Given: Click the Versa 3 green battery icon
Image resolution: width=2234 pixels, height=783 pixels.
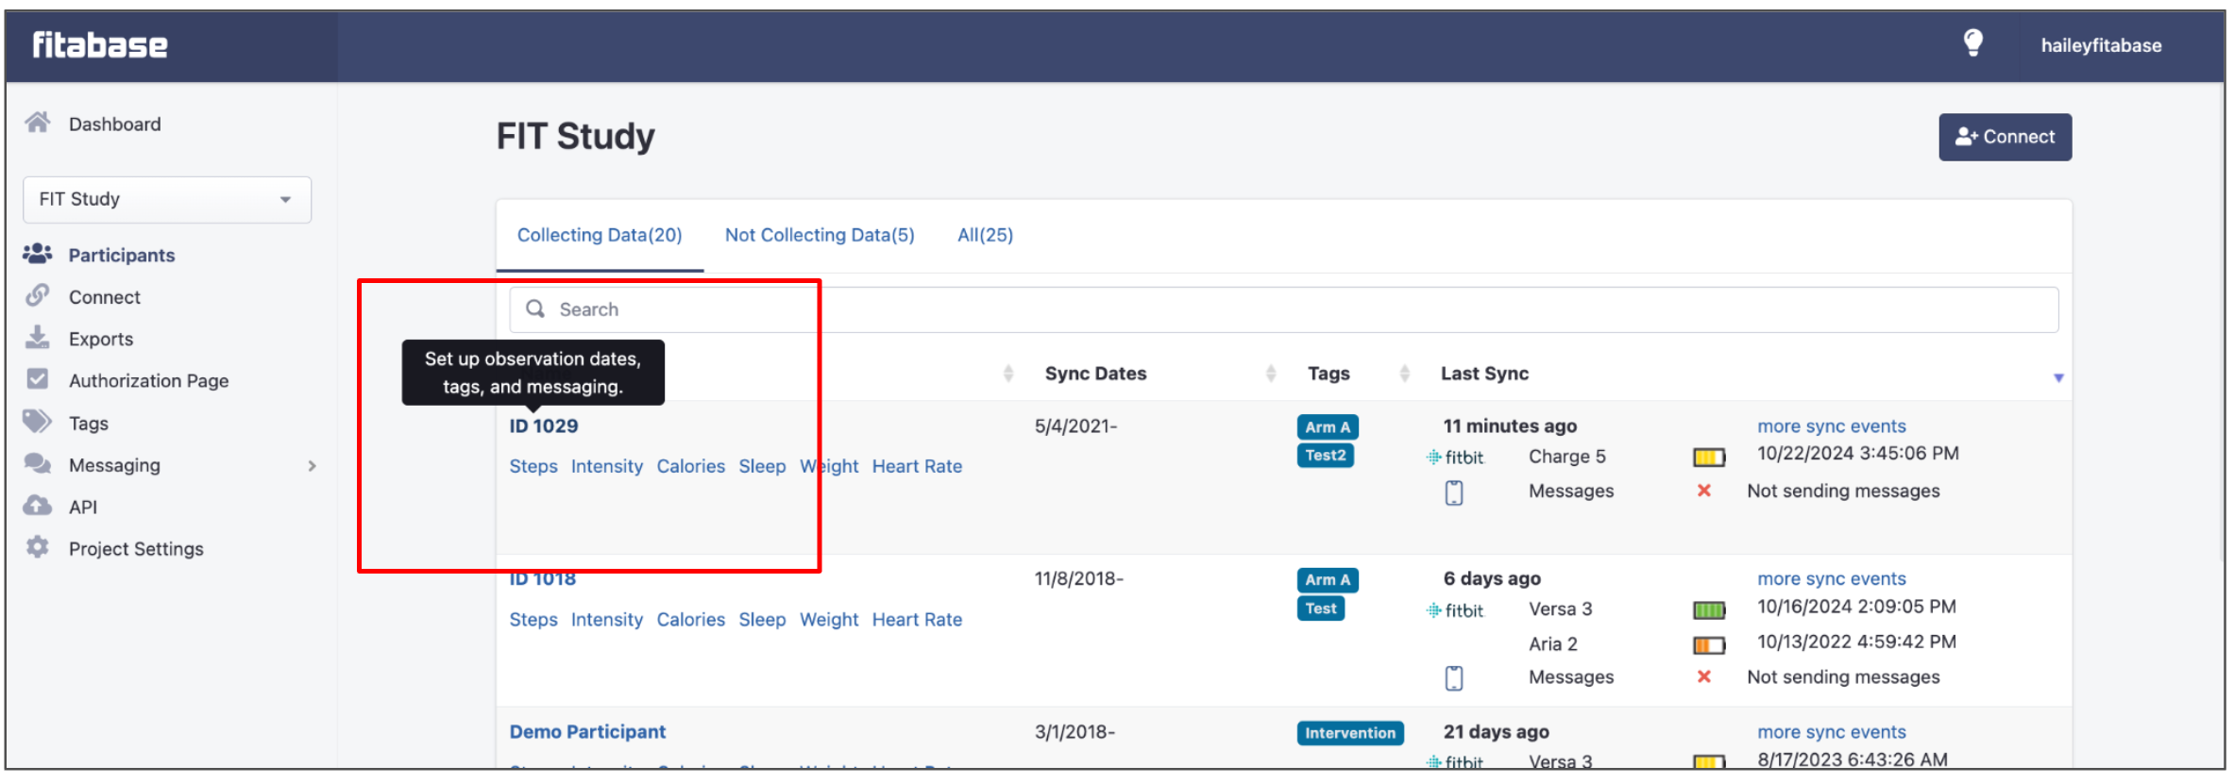Looking at the screenshot, I should (1709, 610).
